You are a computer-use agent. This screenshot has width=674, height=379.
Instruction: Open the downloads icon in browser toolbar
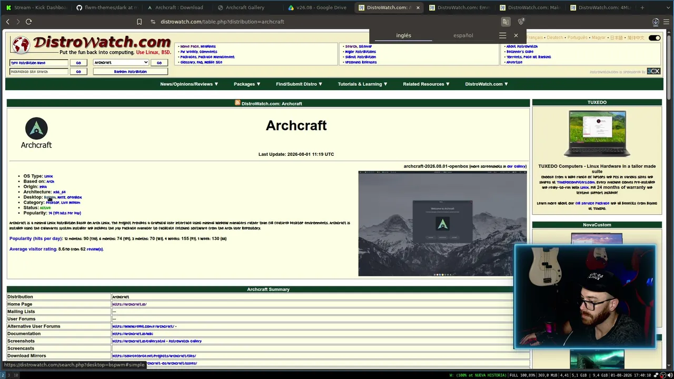[656, 22]
